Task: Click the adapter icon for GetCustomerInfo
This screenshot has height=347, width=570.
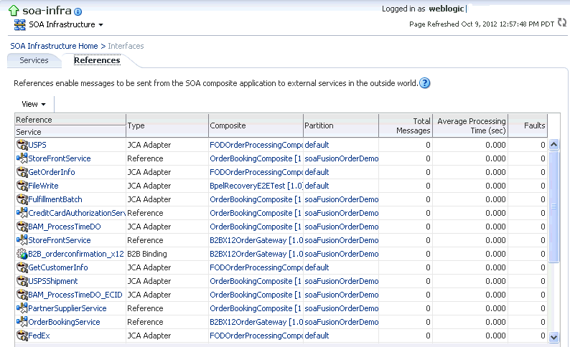Action: coord(22,267)
